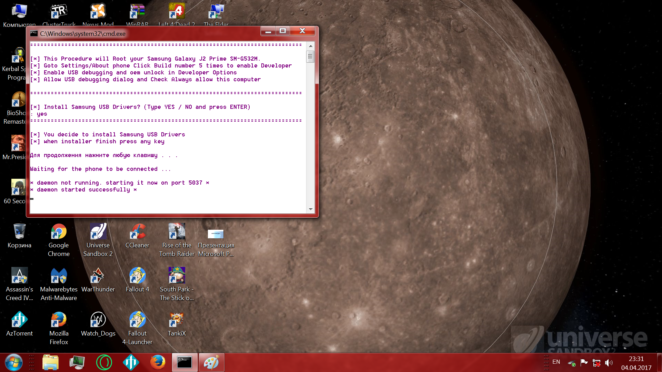
Task: Maximize the cmd.exe window
Action: pos(283,31)
